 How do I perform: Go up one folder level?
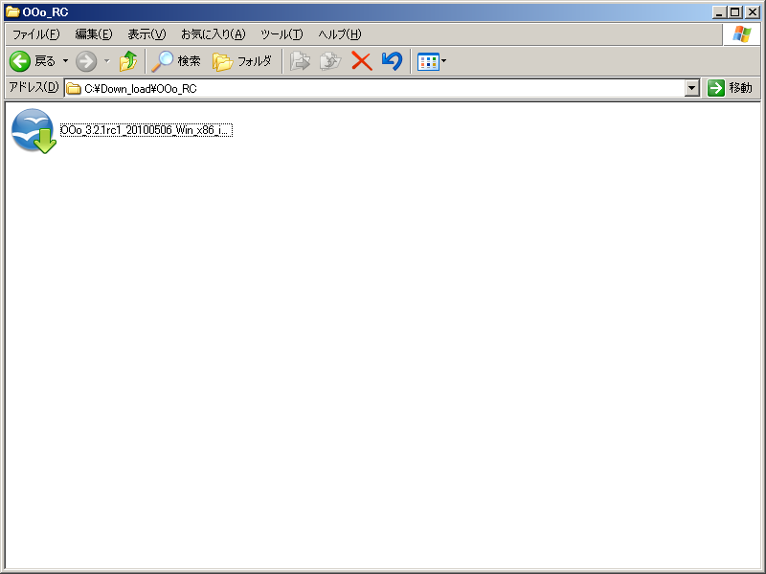[x=128, y=61]
